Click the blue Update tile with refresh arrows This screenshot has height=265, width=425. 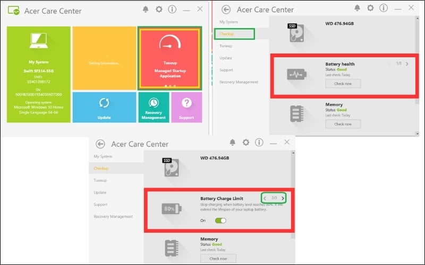click(104, 107)
